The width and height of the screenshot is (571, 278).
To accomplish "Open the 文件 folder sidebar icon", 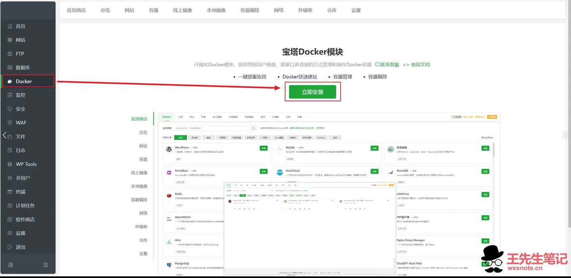I will (x=10, y=137).
